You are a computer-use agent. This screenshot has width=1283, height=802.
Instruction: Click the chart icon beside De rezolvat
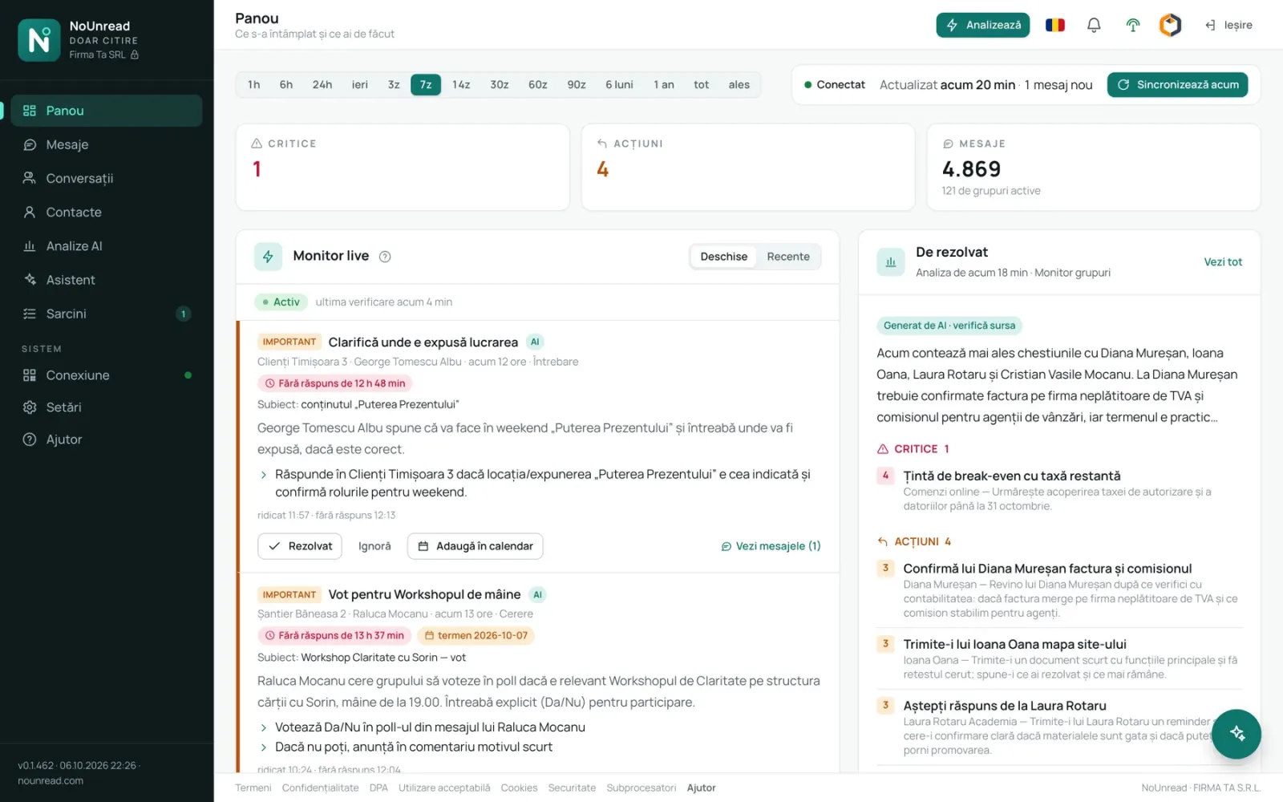click(891, 261)
